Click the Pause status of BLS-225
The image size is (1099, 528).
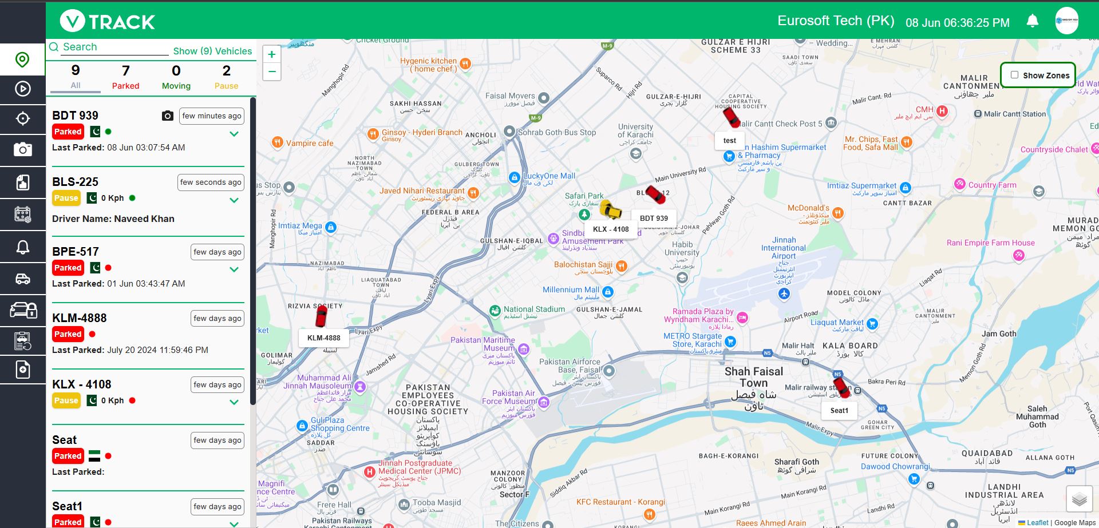pyautogui.click(x=66, y=198)
